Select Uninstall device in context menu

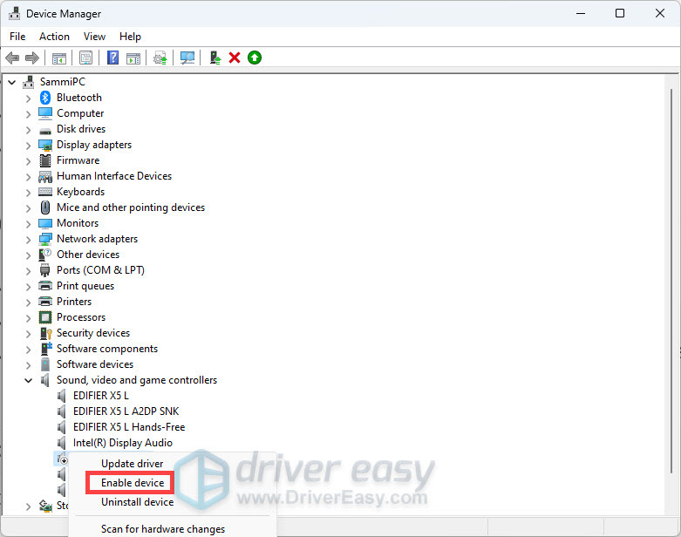tap(137, 502)
